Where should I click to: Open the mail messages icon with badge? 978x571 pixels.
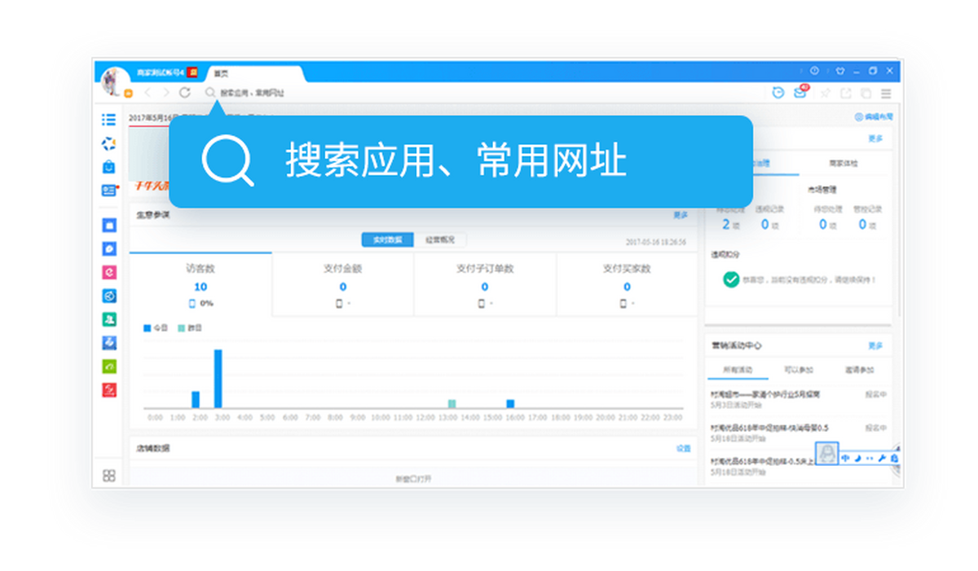point(800,93)
